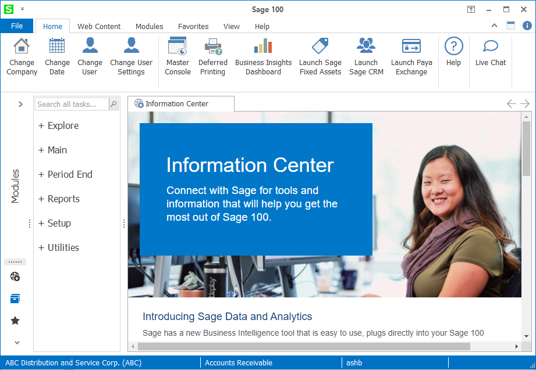Viewport: 536px width, 370px height.
Task: Open Business Insights Dashboard
Action: pos(263,46)
